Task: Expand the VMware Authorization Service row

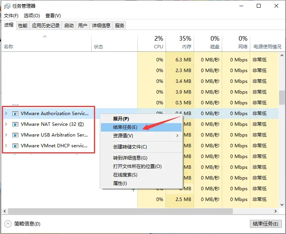Action: click(6, 114)
